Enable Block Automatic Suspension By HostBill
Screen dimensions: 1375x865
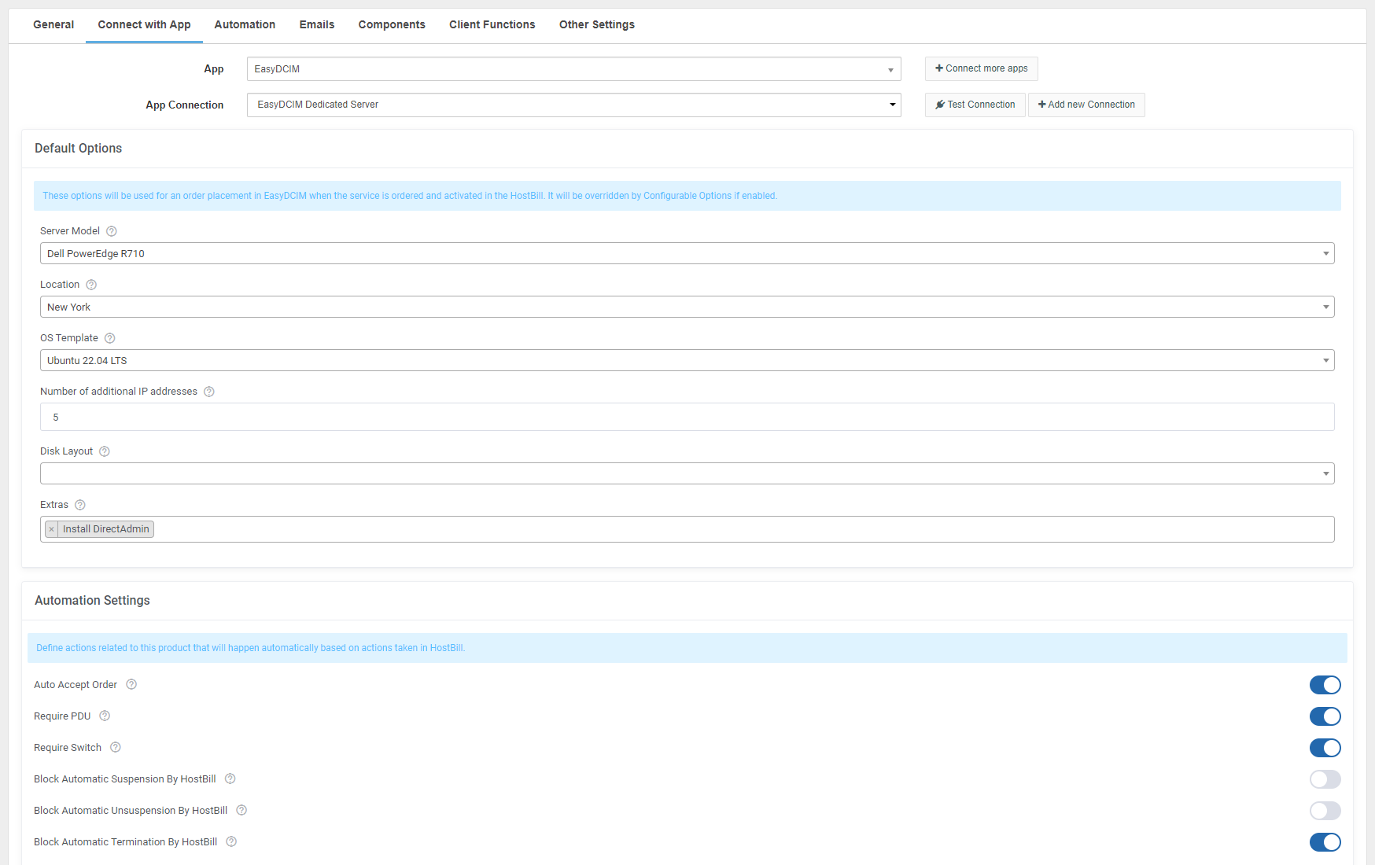[x=1325, y=778]
